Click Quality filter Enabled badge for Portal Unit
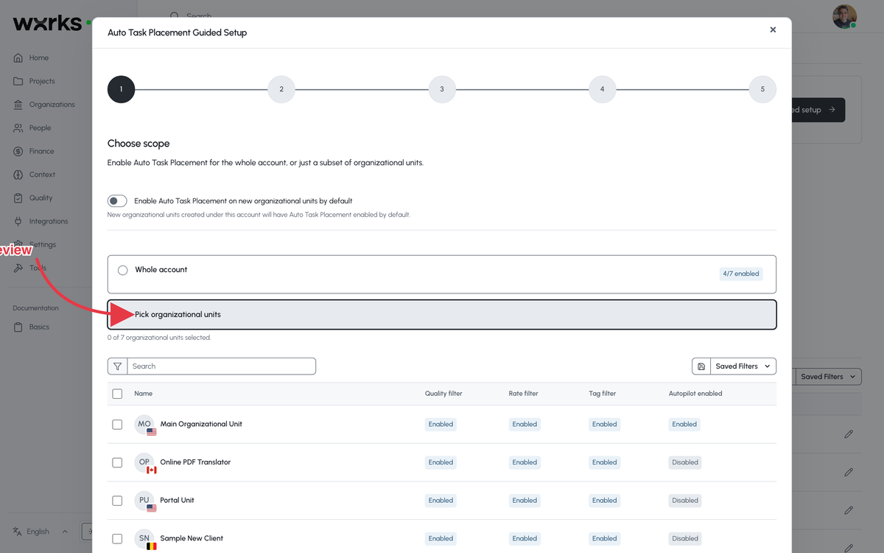The width and height of the screenshot is (884, 553). 441,501
